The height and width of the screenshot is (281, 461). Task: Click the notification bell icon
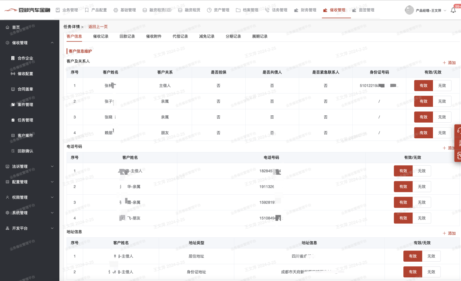453,10
